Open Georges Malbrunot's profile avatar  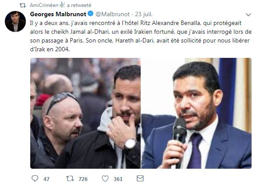pos(15,21)
